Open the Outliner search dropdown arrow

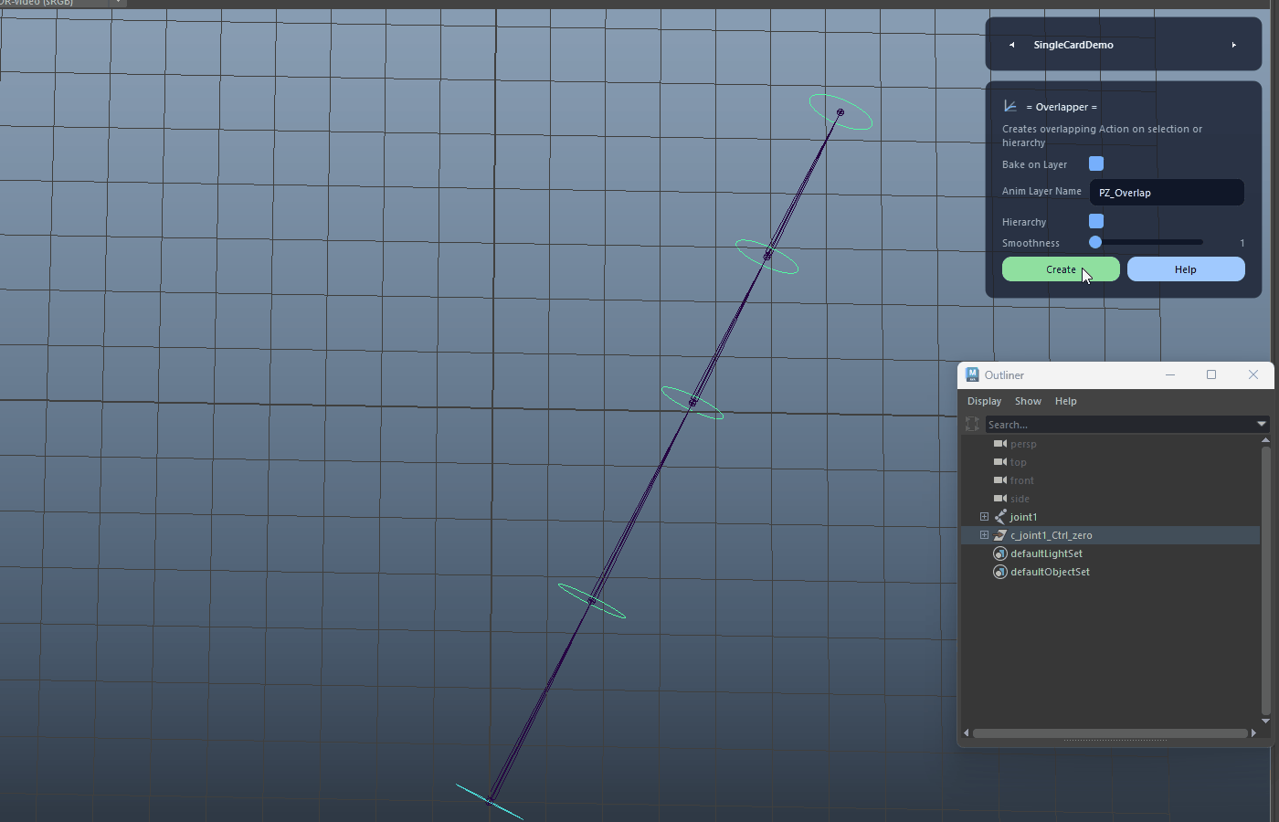pos(1262,424)
